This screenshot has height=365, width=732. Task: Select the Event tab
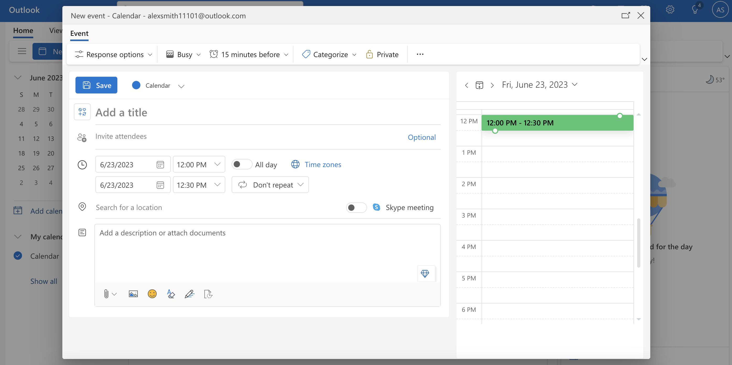79,33
